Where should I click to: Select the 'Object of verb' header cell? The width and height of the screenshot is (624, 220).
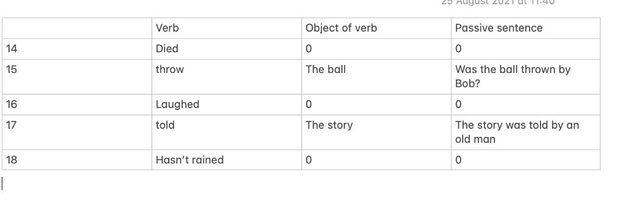click(377, 28)
